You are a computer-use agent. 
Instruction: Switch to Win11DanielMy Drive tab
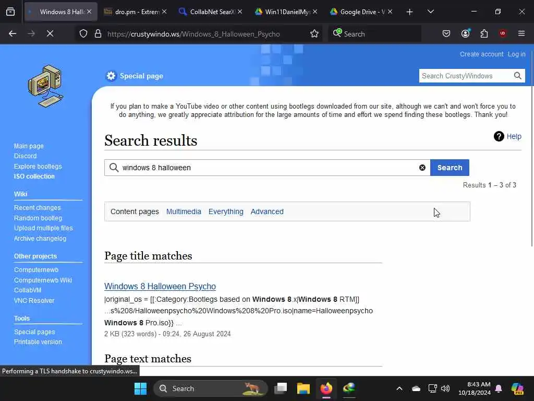pyautogui.click(x=287, y=11)
